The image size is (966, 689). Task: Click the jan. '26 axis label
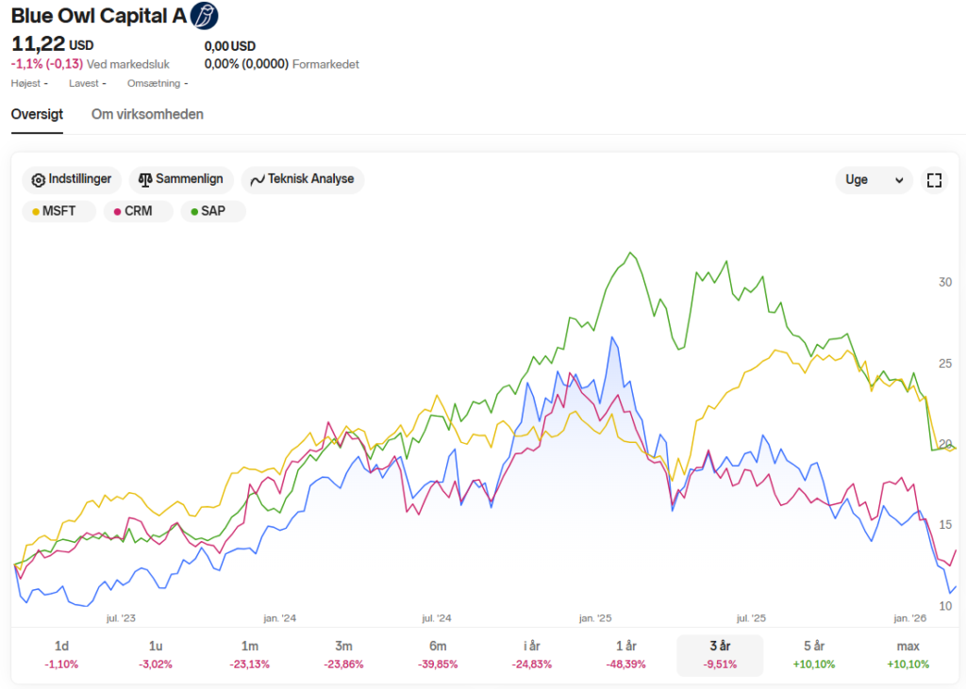[910, 618]
